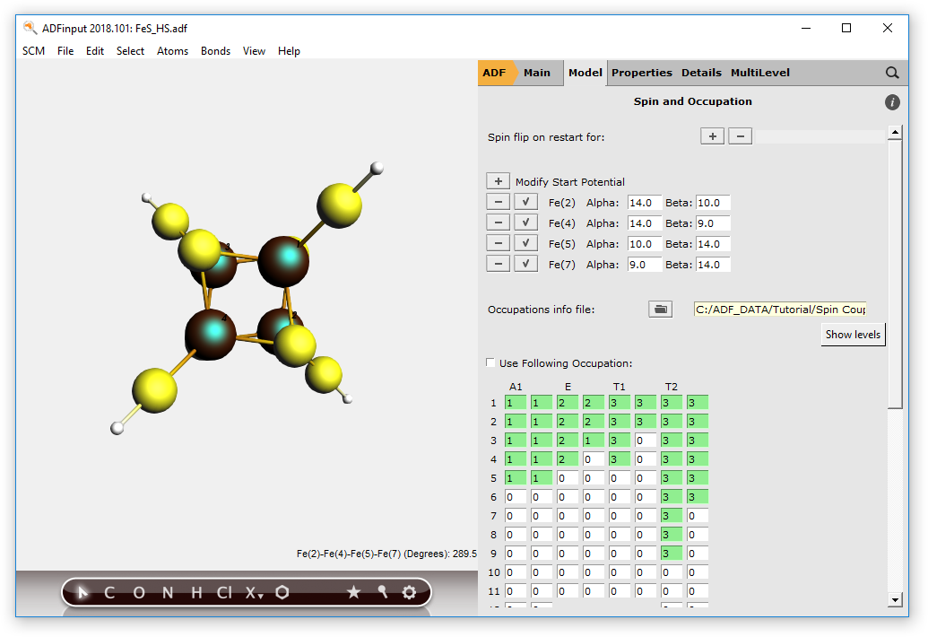The height and width of the screenshot is (637, 928).
Task: Open the Bonds menu
Action: coord(215,51)
